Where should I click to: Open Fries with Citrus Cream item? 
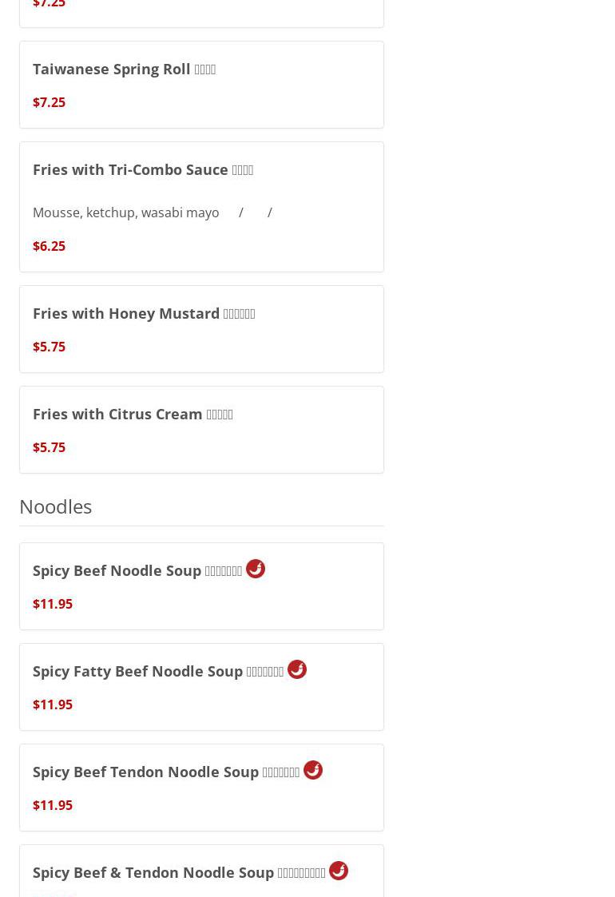133,415
